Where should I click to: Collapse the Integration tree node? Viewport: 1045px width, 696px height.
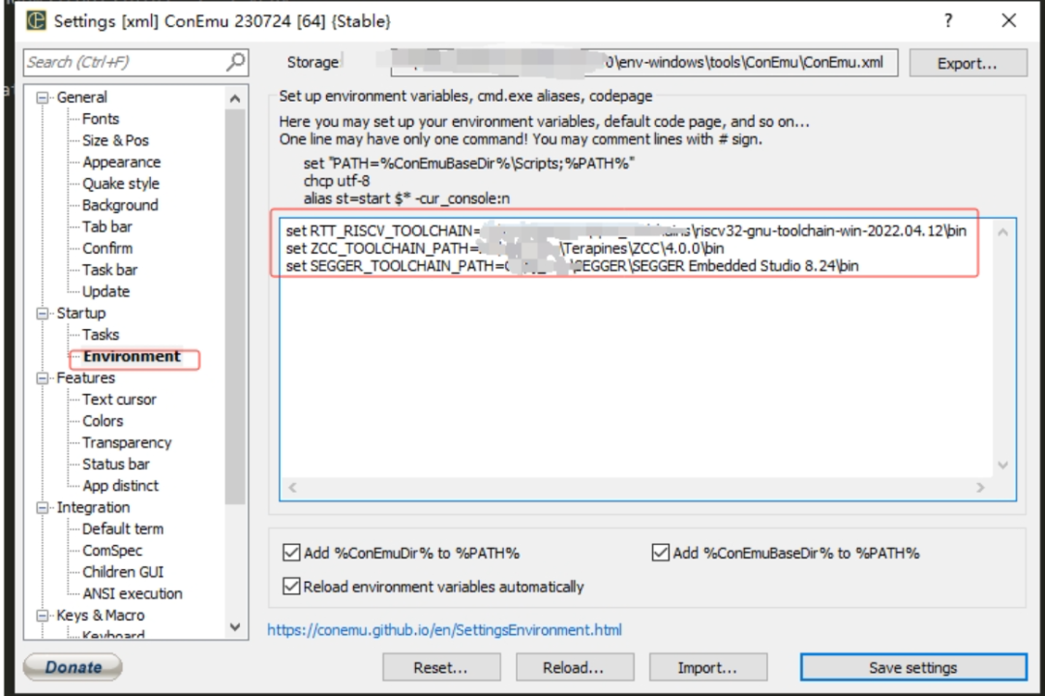pos(43,507)
